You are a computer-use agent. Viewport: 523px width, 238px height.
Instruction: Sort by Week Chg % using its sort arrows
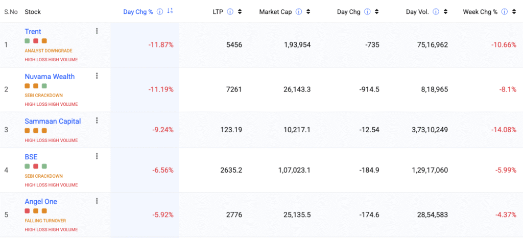point(514,12)
